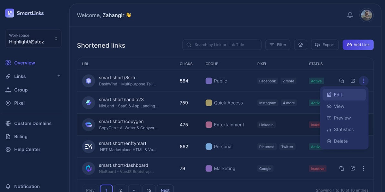The width and height of the screenshot is (385, 192).
Task: Open the Workspace selector dropdown
Action: click(33, 39)
